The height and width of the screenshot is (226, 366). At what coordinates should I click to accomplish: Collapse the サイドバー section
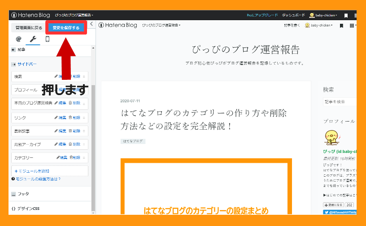(24, 64)
